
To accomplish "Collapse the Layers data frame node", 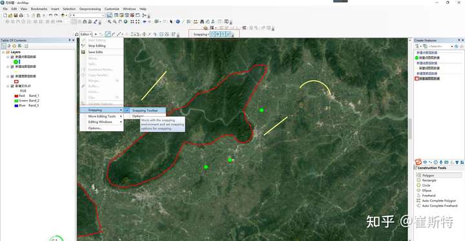I will pyautogui.click(x=3, y=52).
